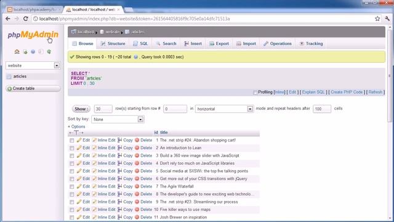Expand the + Options section
394x222 pixels.
click(76, 126)
